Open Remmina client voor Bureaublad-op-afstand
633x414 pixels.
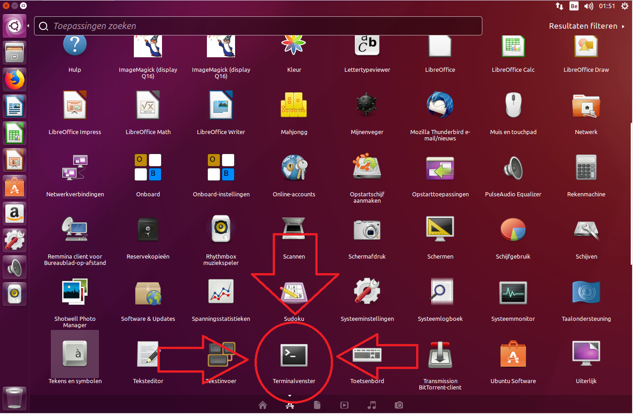[x=75, y=229]
